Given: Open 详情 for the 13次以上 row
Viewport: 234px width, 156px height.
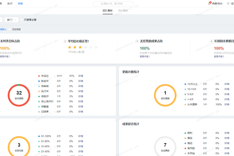Looking at the screenshot, I should tap(227, 84).
